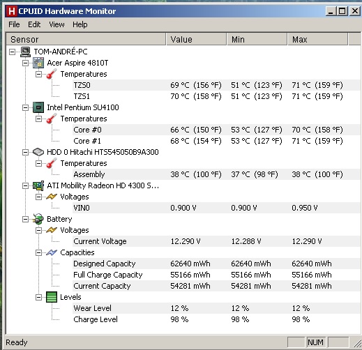Viewport: 362px width, 350px height.
Task: Collapse Voltages under Battery
Action: click(x=38, y=230)
